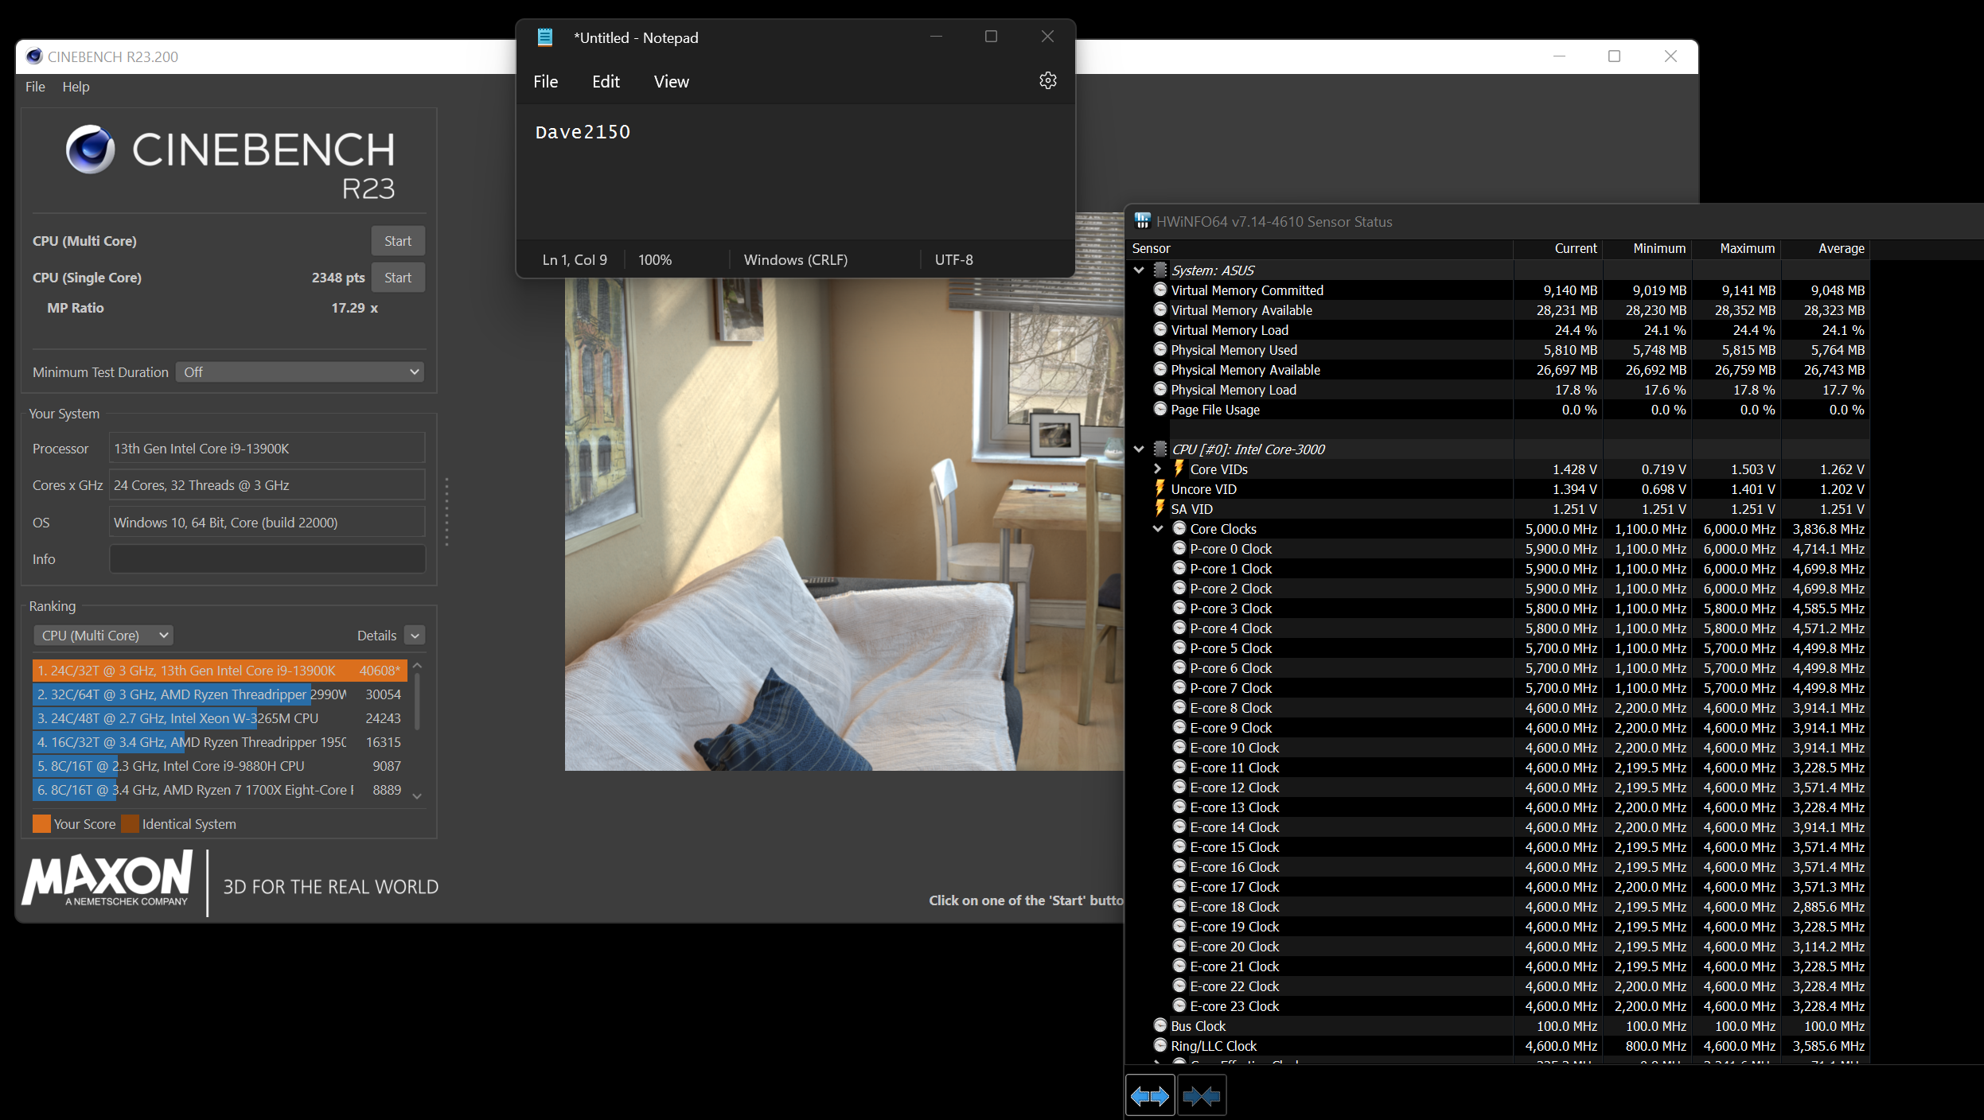Click the Virtual Memory Committed sensor icon
The width and height of the screenshot is (1984, 1120).
(x=1160, y=290)
